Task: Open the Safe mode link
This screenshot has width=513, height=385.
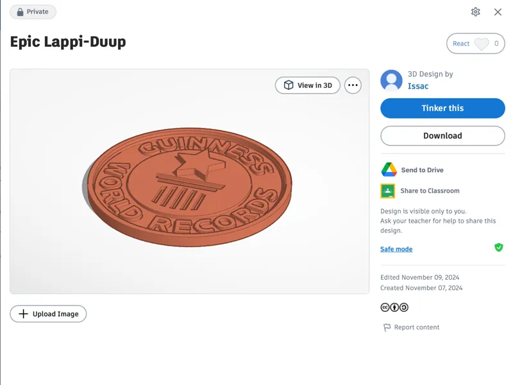Action: [396, 249]
